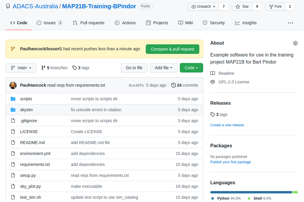Click the commit history clock icon
This screenshot has height=202, width=304.
click(x=174, y=85)
